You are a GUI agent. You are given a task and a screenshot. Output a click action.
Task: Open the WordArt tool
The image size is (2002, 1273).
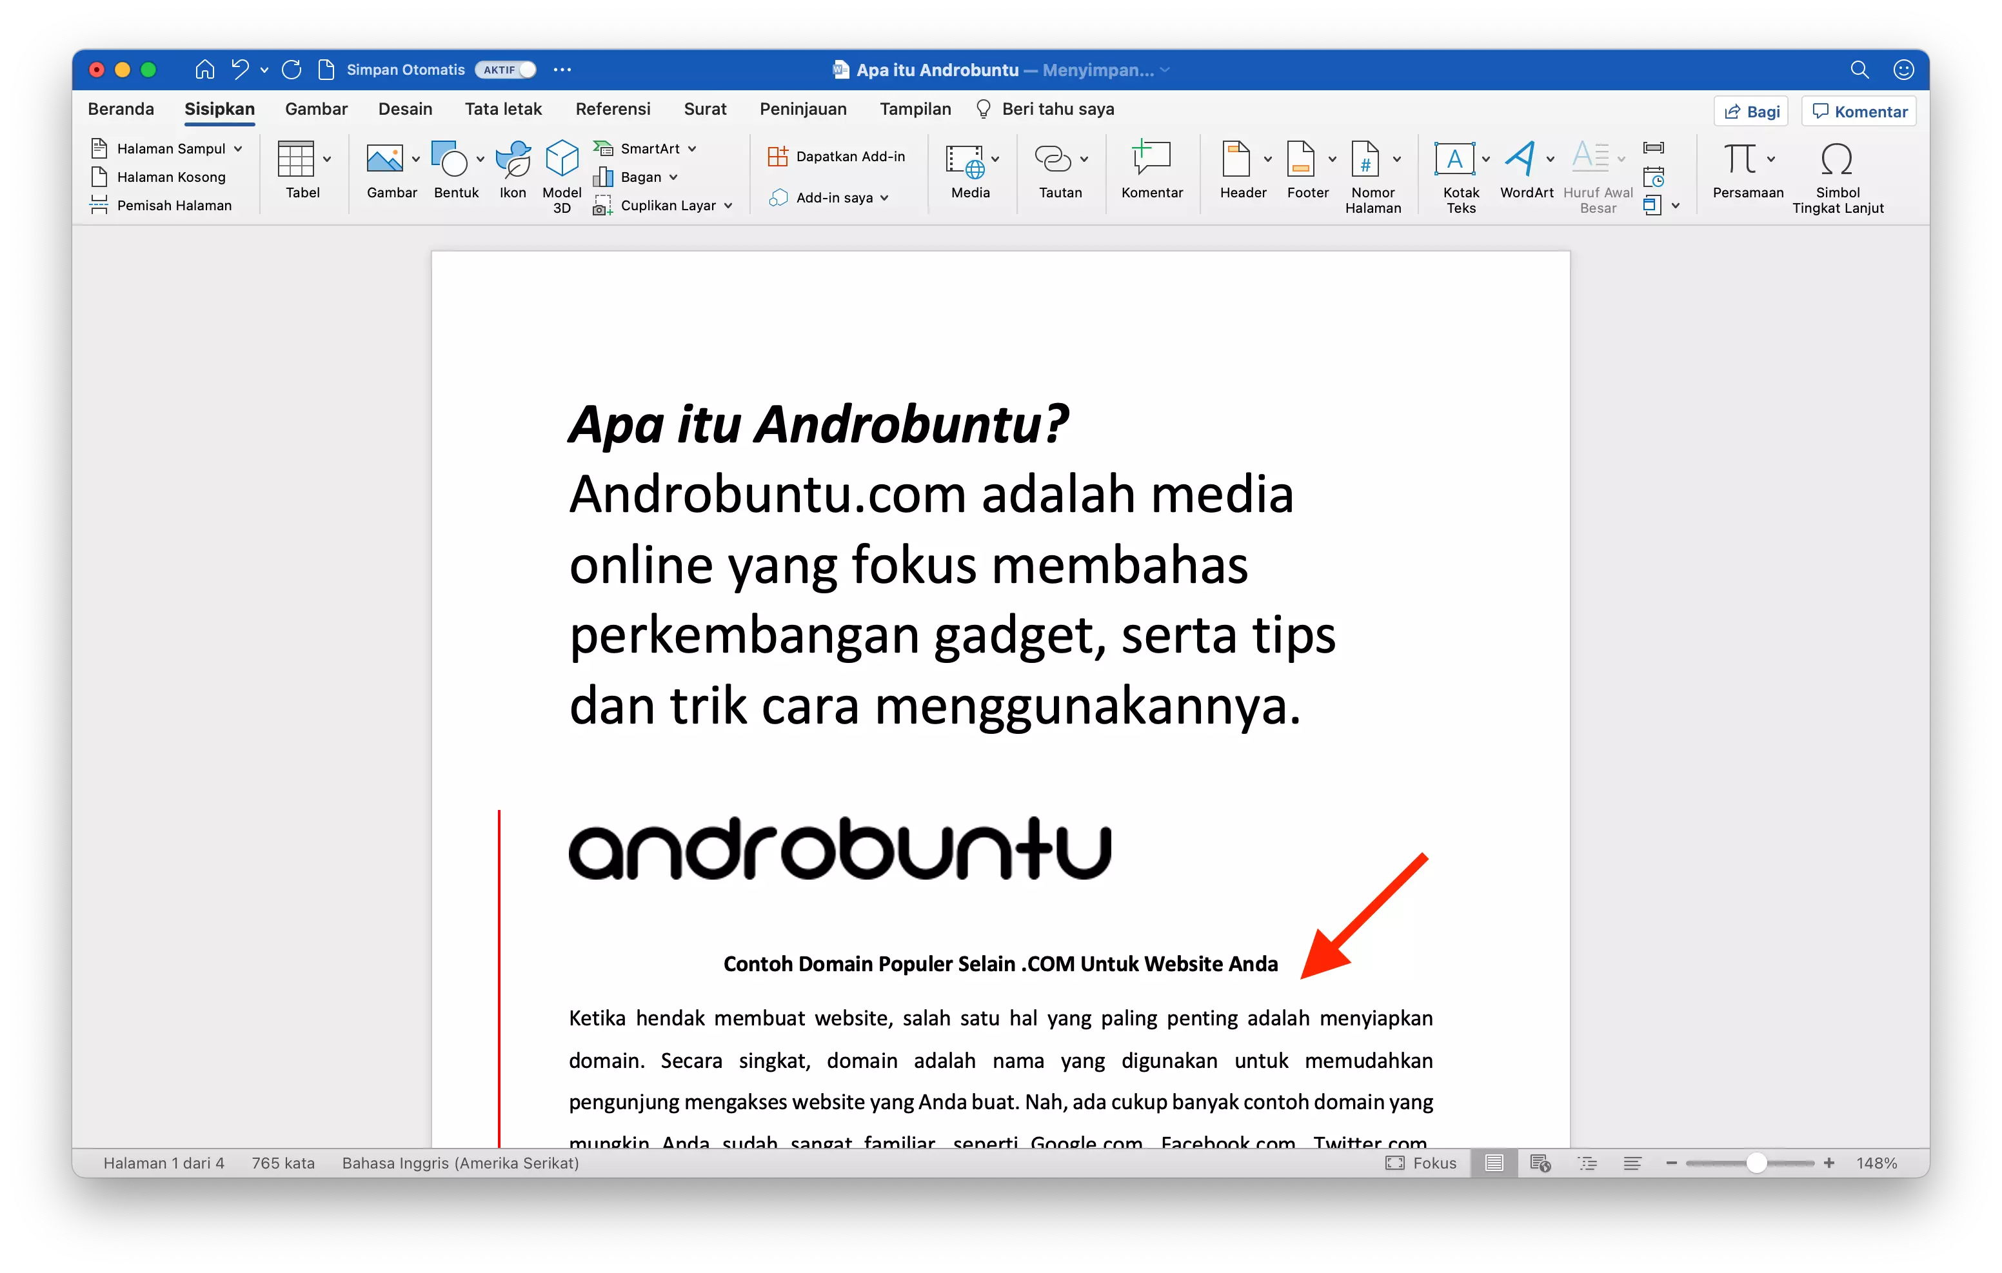pos(1525,170)
